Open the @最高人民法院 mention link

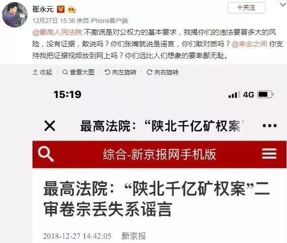57,32
